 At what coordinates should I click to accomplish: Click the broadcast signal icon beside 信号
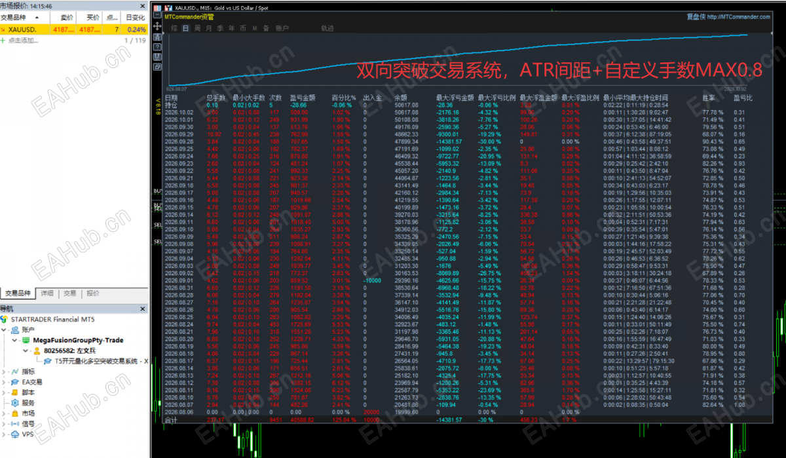[15, 424]
